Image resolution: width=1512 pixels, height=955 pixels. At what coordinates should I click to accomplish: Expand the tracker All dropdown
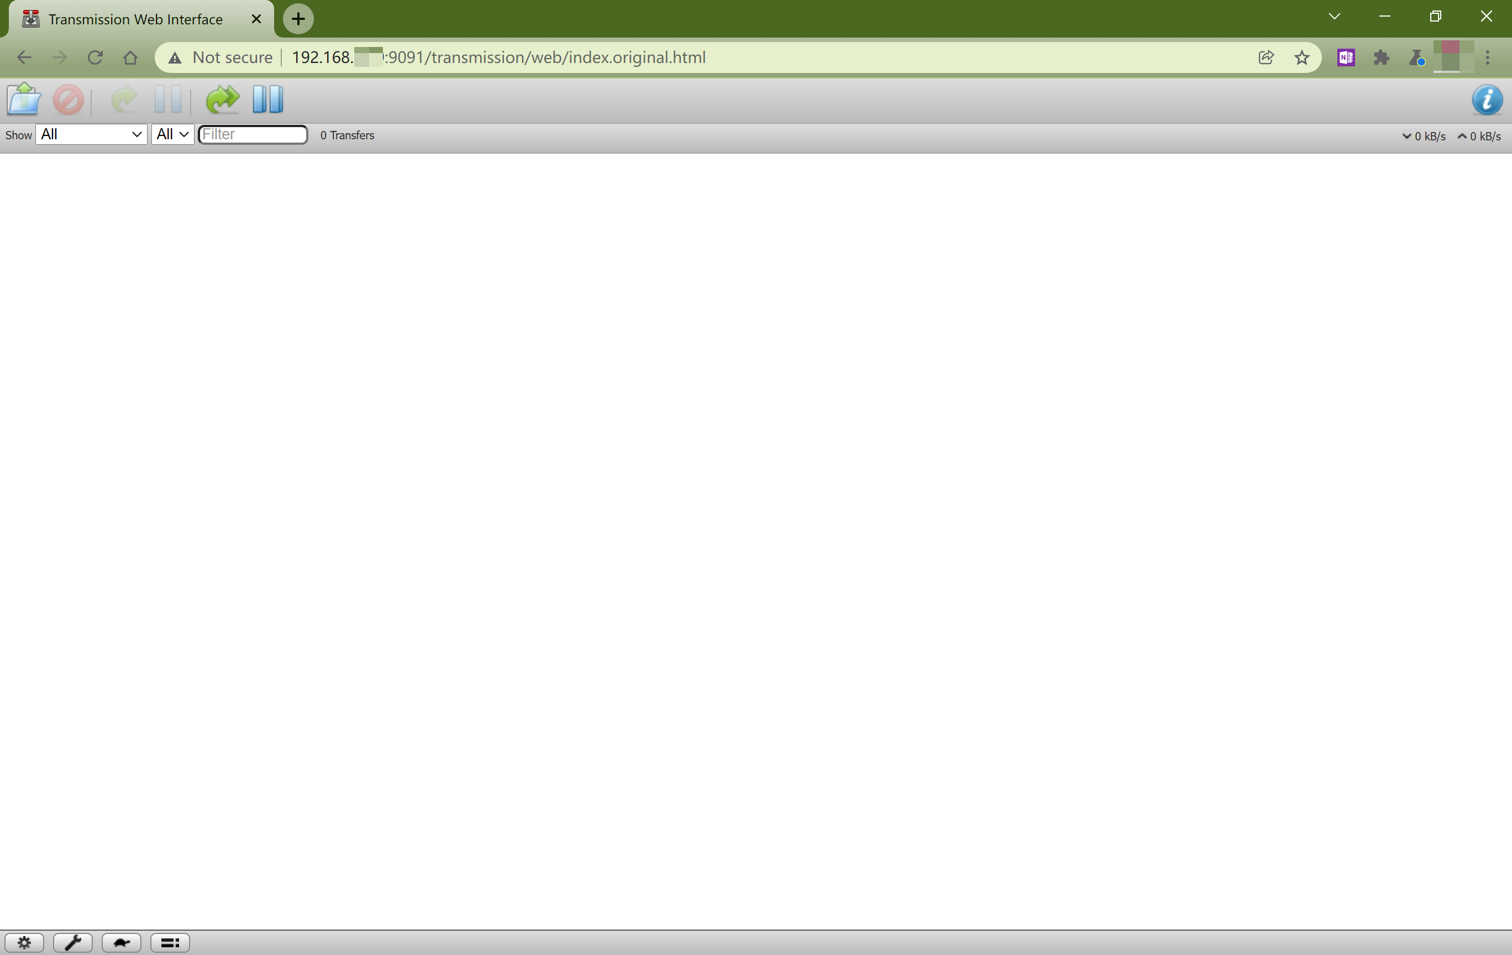tap(172, 134)
